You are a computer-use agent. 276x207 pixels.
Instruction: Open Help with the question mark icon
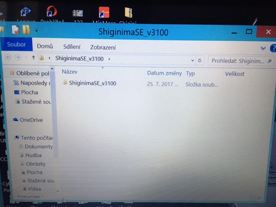pyautogui.click(x=273, y=48)
